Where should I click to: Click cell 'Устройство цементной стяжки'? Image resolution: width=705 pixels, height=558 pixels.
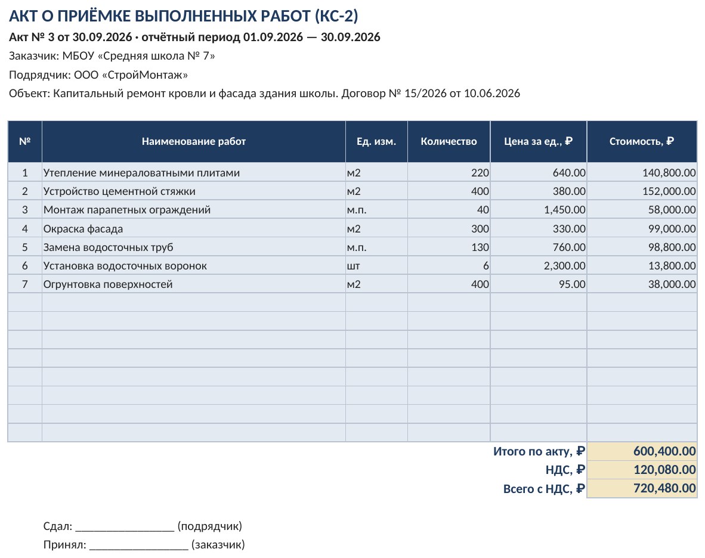[x=194, y=191]
